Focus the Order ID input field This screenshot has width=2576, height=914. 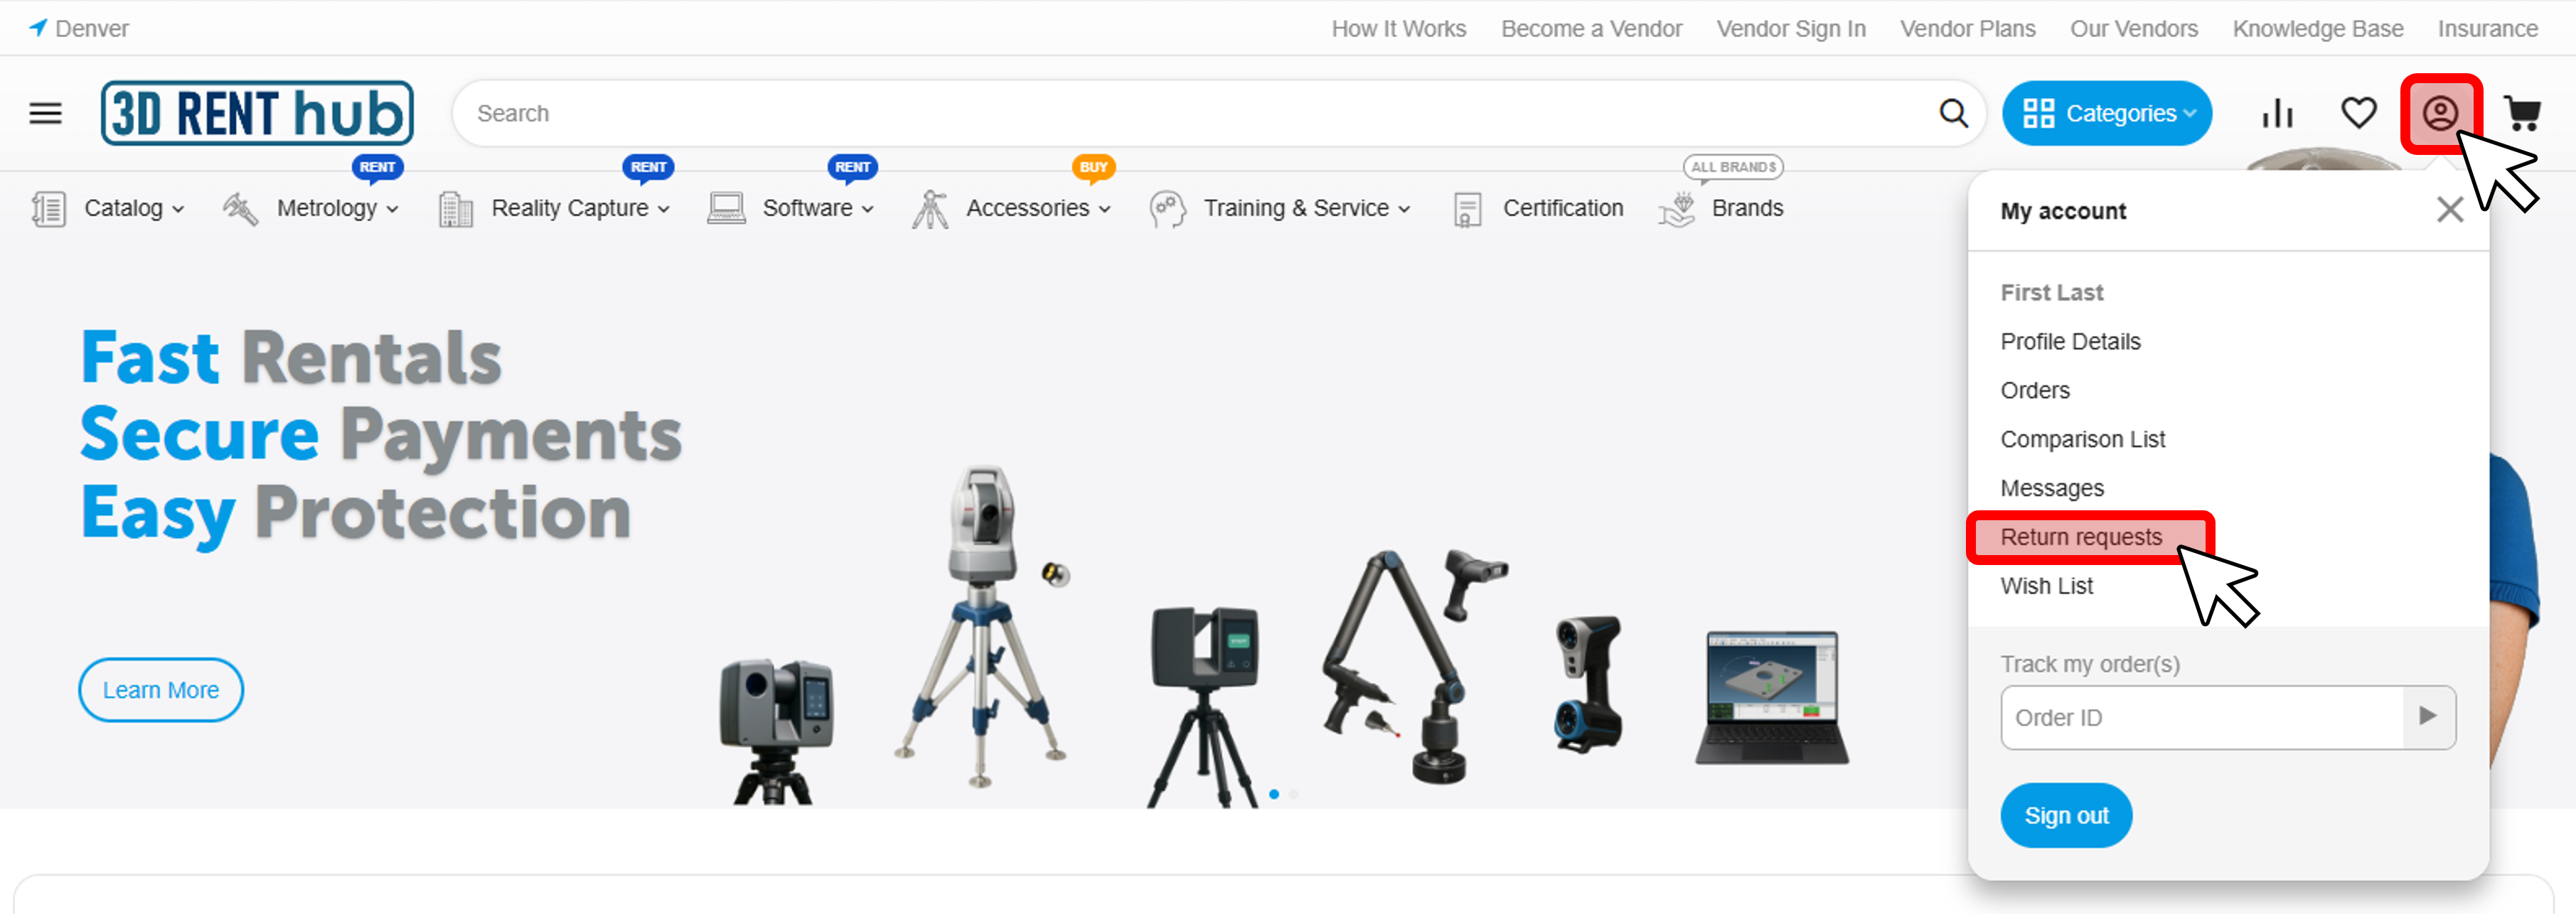2200,717
